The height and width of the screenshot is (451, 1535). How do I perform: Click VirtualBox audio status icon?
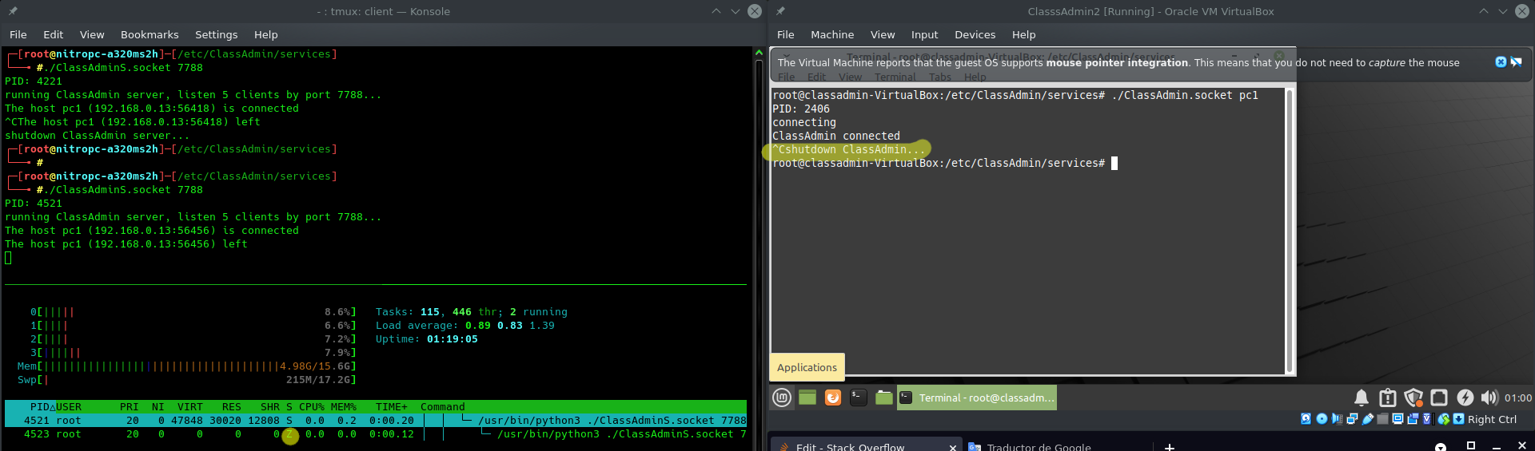pos(1337,419)
